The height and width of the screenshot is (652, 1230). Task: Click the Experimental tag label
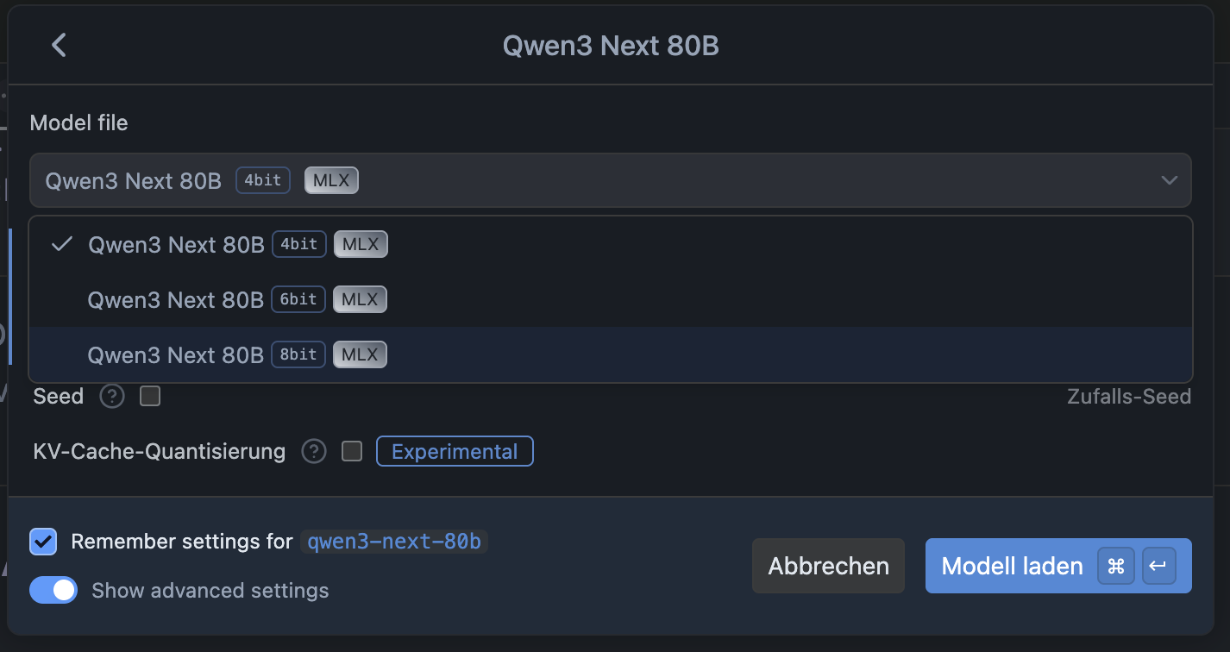[455, 451]
